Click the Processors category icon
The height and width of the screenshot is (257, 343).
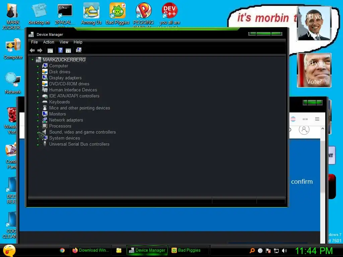45,126
